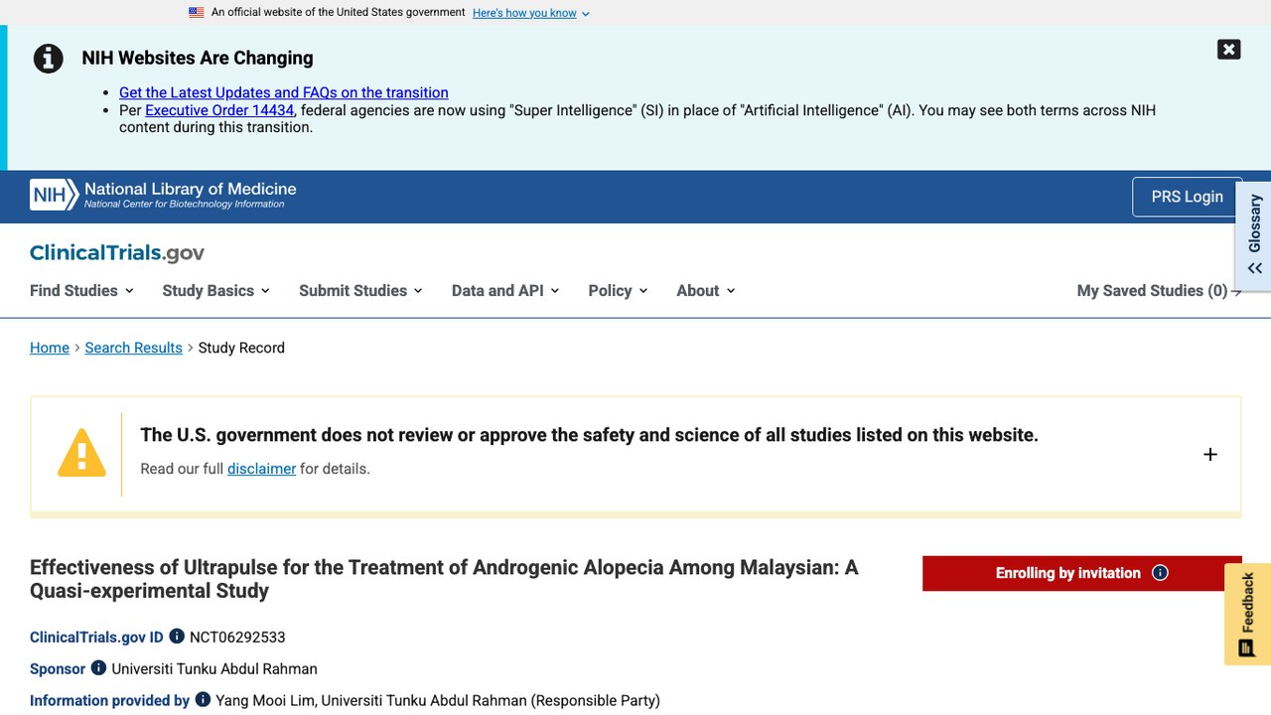Click info icon next to Information provided by
1271x715 pixels.
[203, 699]
